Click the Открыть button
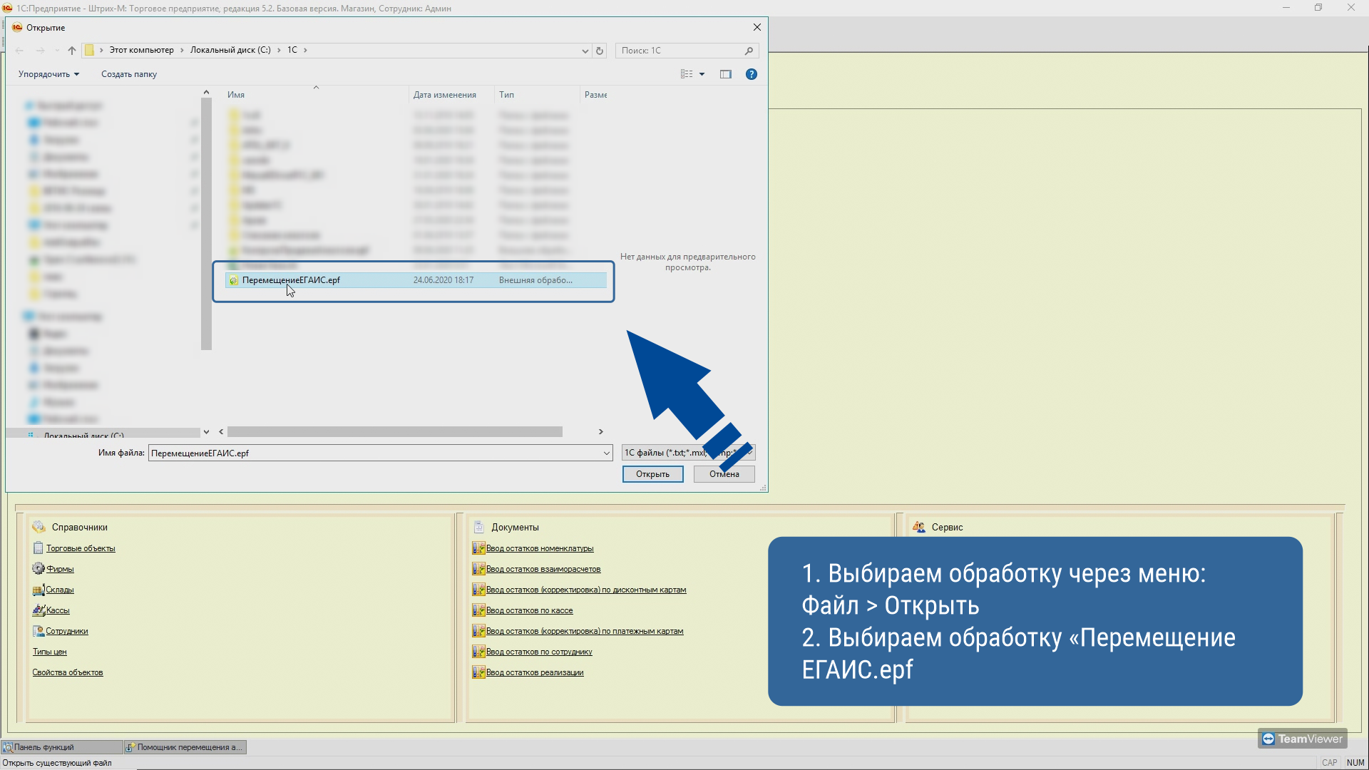Screen dimensions: 1369x770 pyautogui.click(x=652, y=474)
